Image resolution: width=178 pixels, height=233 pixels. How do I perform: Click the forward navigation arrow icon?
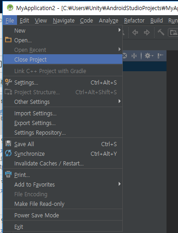click(147, 33)
